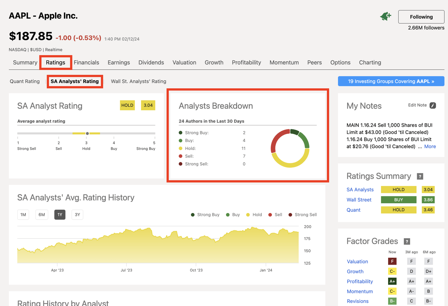Open the Peers tab
The height and width of the screenshot is (306, 448).
click(315, 62)
